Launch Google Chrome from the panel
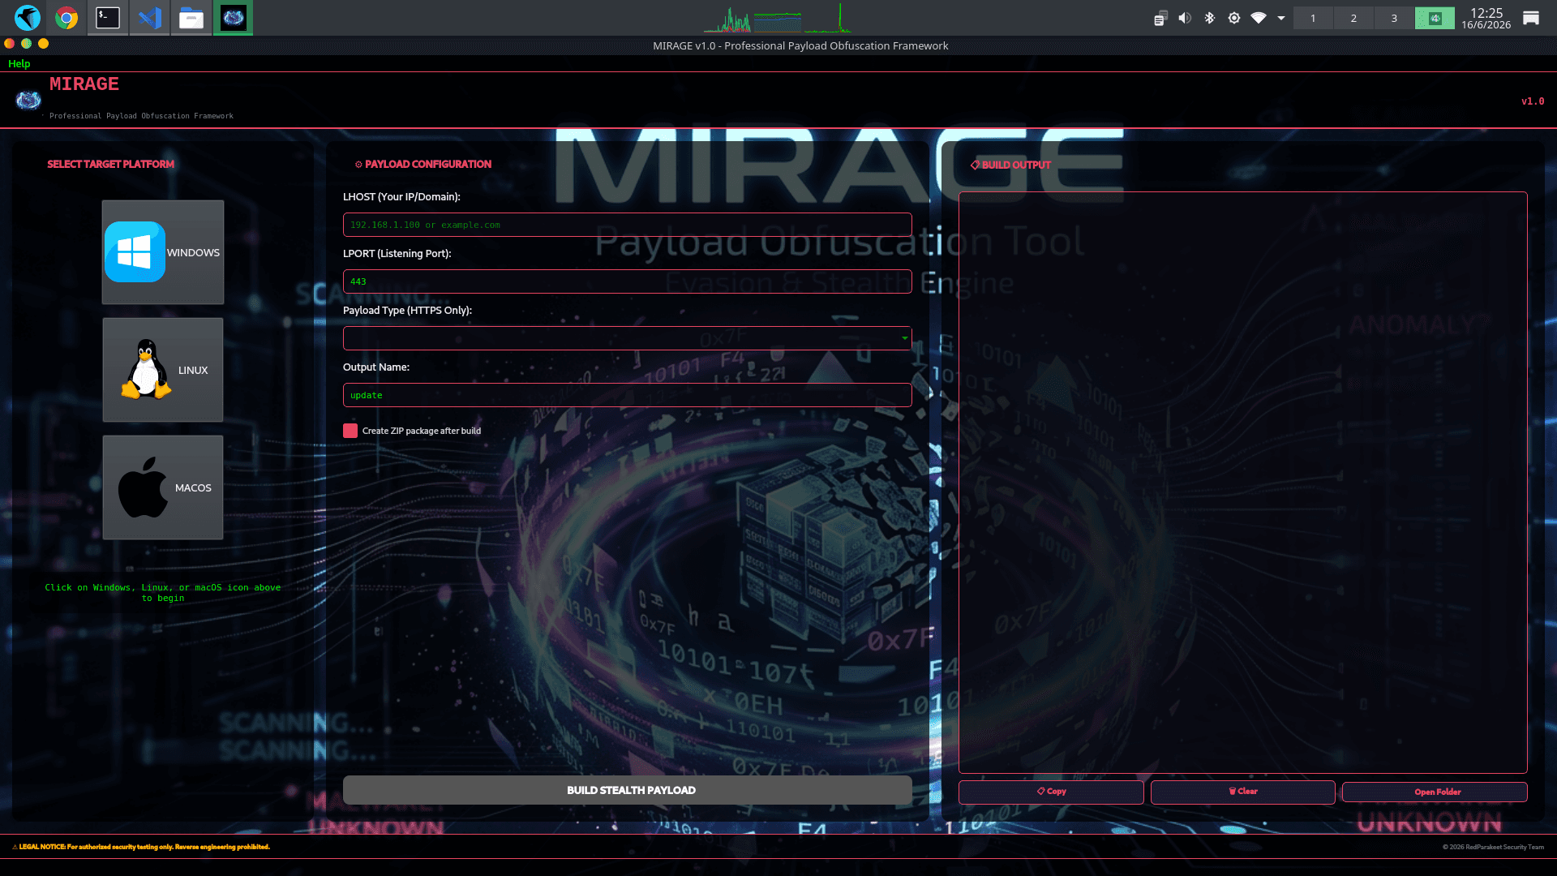The height and width of the screenshot is (876, 1557). pos(66,18)
